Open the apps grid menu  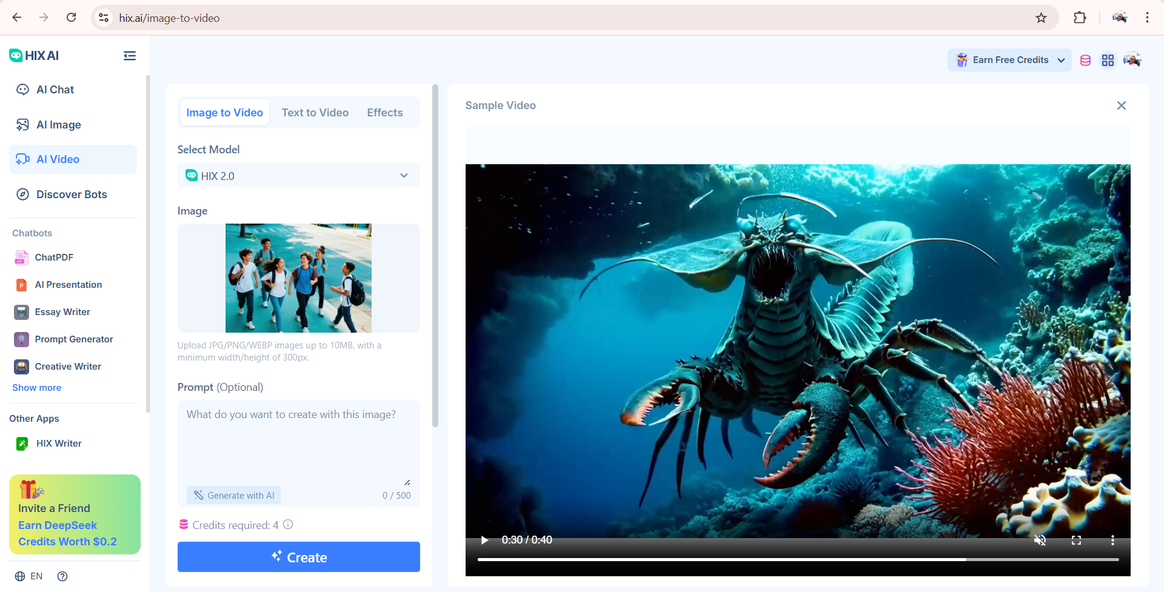click(x=1108, y=60)
